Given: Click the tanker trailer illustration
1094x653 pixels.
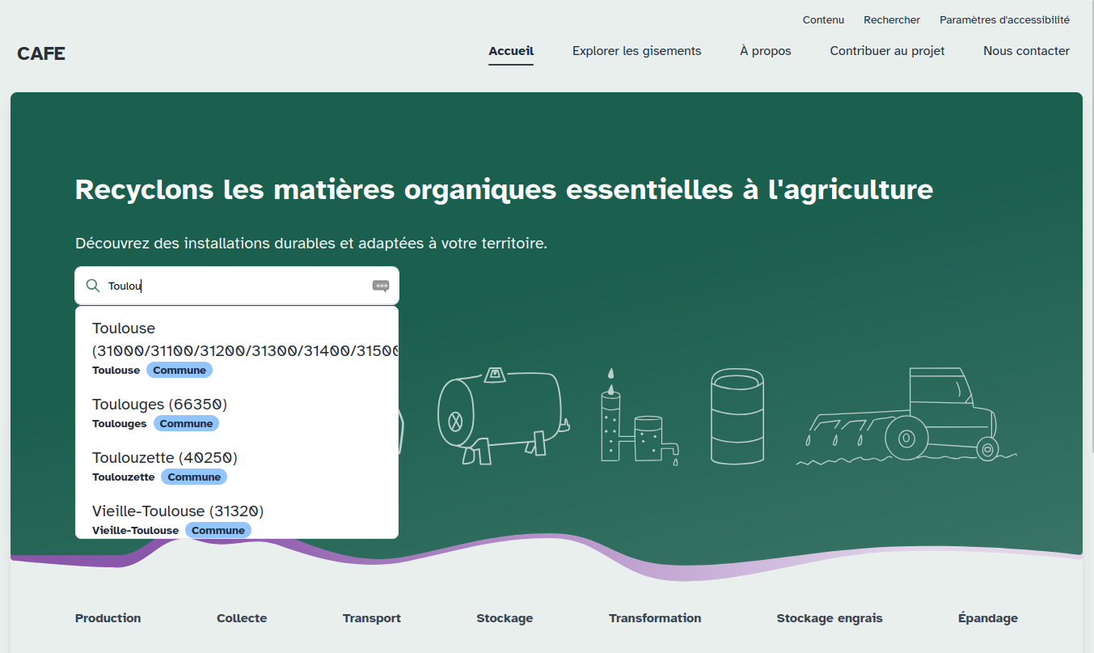Looking at the screenshot, I should 501,414.
